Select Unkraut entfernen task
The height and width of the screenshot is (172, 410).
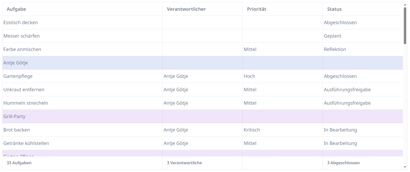point(24,89)
